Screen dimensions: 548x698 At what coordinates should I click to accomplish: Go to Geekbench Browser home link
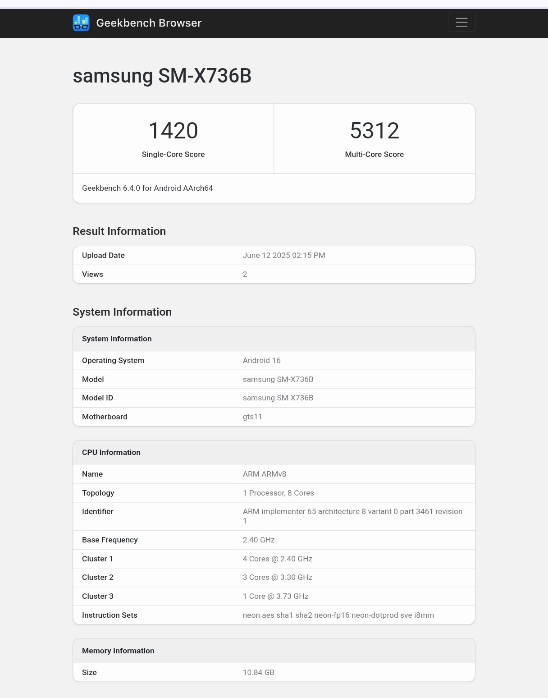[149, 23]
